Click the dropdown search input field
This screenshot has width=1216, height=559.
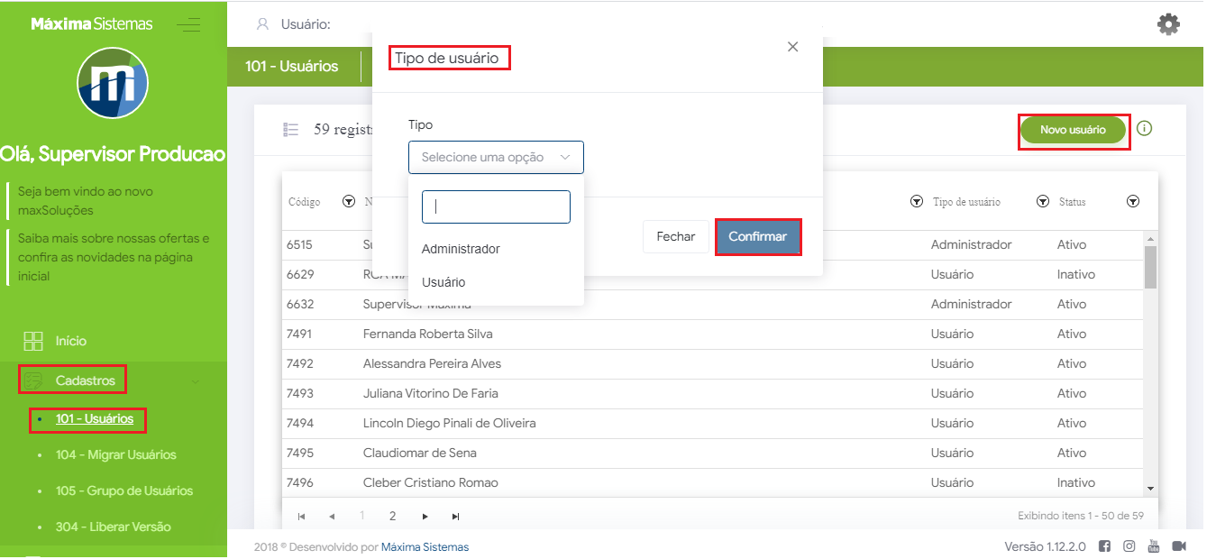pos(496,206)
